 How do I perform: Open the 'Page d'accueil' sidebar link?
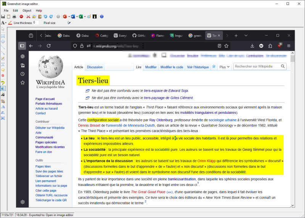(x=45, y=99)
